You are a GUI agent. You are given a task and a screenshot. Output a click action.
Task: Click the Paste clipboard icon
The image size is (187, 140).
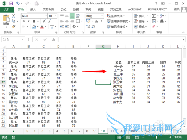[6, 18]
